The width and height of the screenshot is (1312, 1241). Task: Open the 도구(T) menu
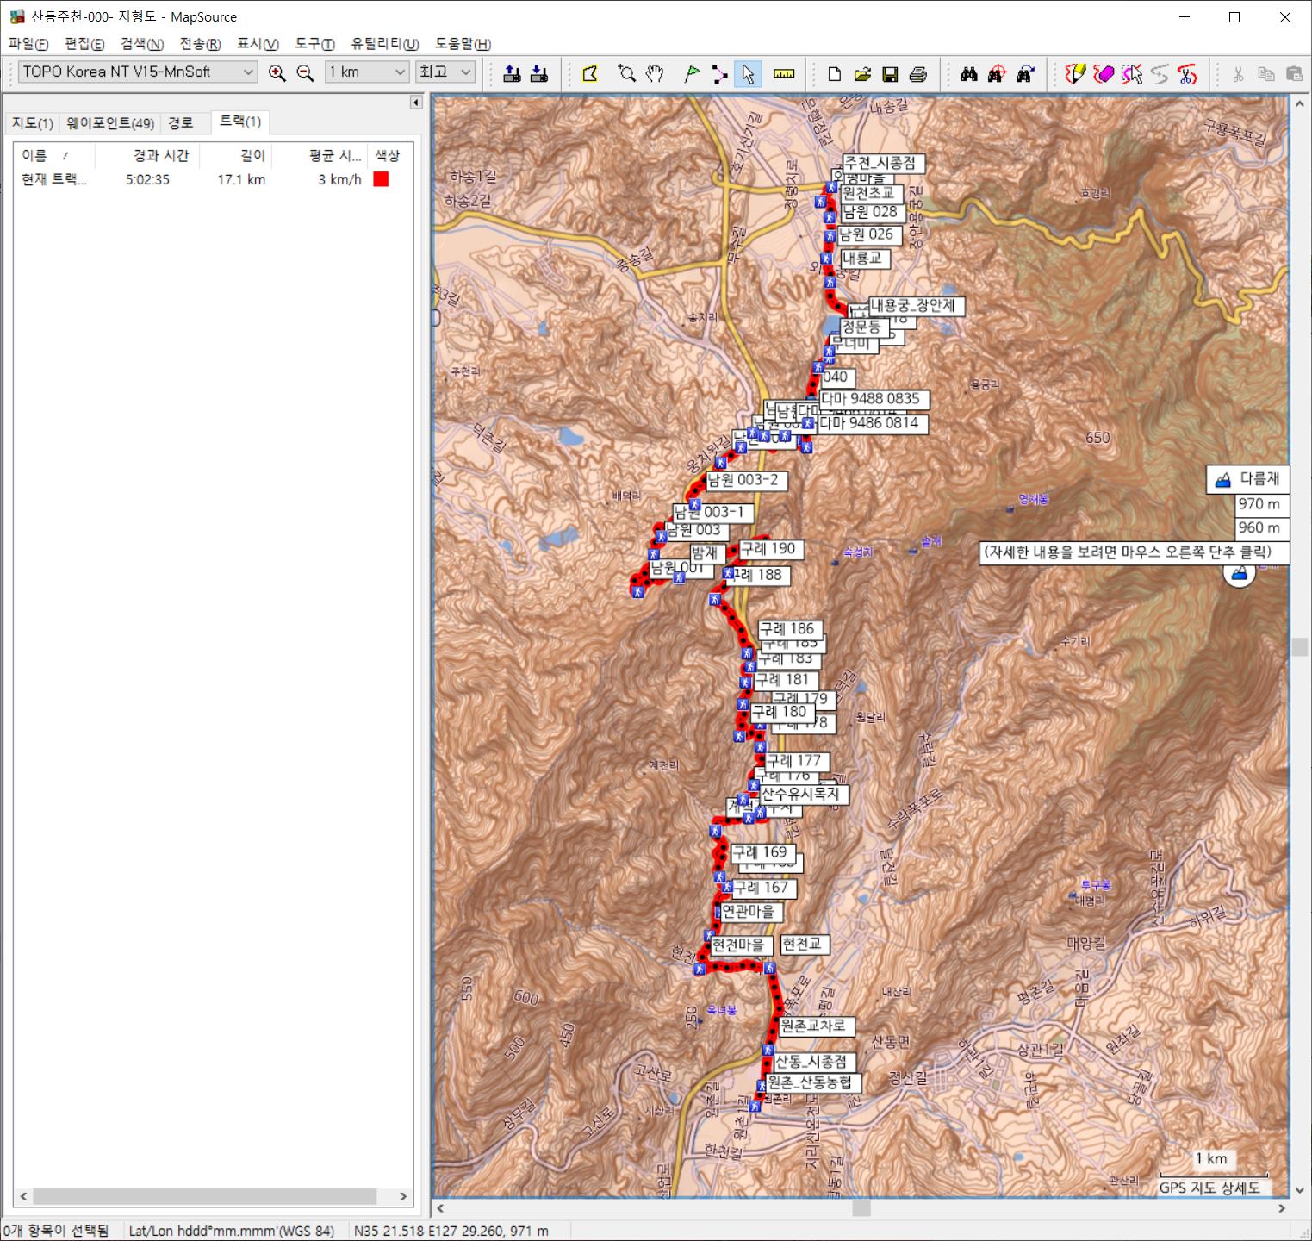tap(314, 44)
